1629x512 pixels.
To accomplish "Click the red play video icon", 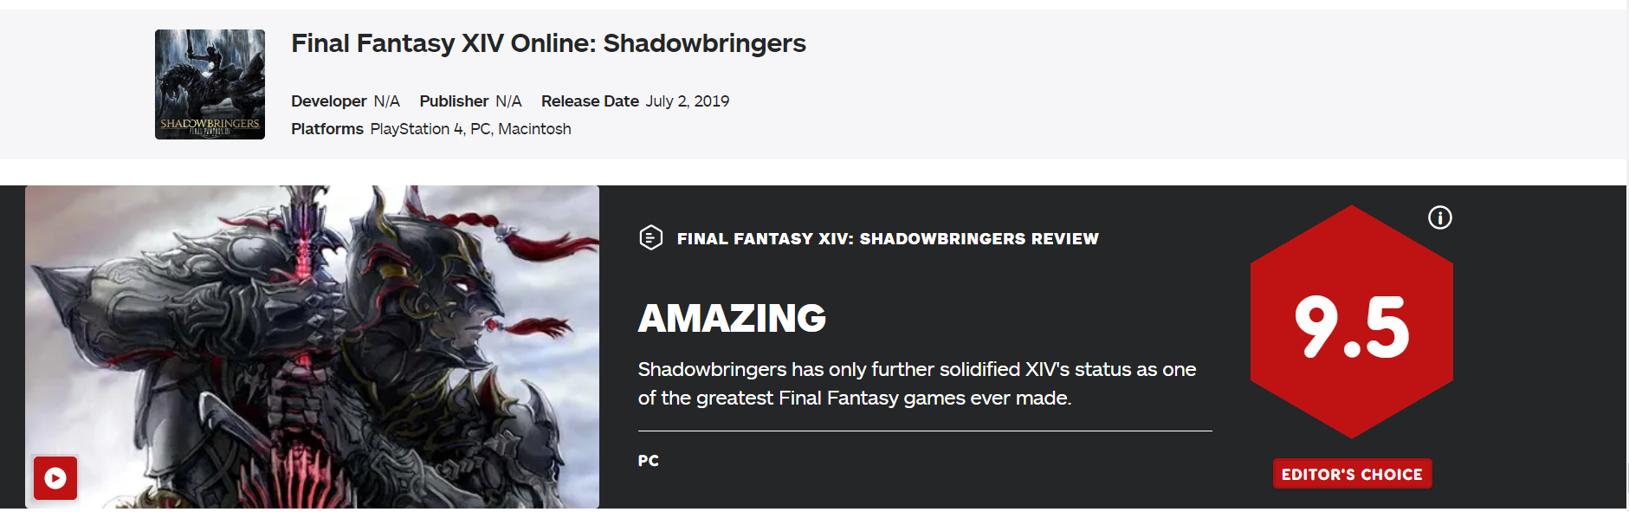I will point(55,478).
